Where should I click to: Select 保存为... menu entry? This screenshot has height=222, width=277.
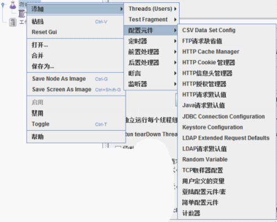coord(75,66)
